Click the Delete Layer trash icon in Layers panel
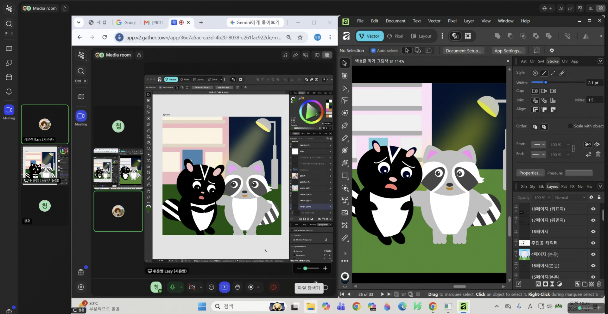Image resolution: width=608 pixels, height=314 pixels. (x=599, y=284)
